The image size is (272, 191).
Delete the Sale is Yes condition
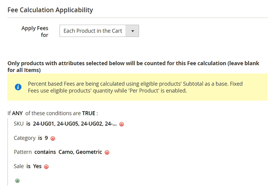[x=46, y=167]
